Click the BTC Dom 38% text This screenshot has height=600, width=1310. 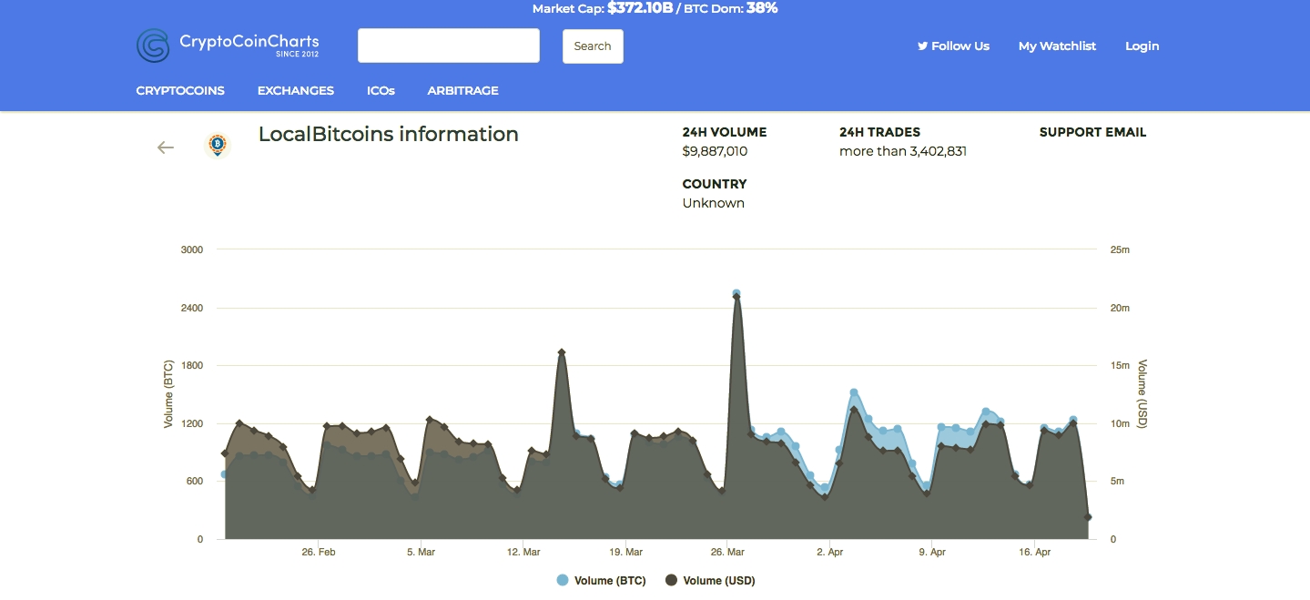pyautogui.click(x=729, y=8)
